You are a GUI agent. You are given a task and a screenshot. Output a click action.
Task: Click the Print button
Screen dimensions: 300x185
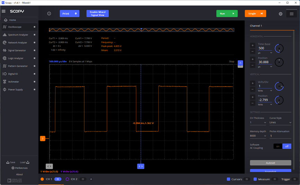click(x=69, y=14)
